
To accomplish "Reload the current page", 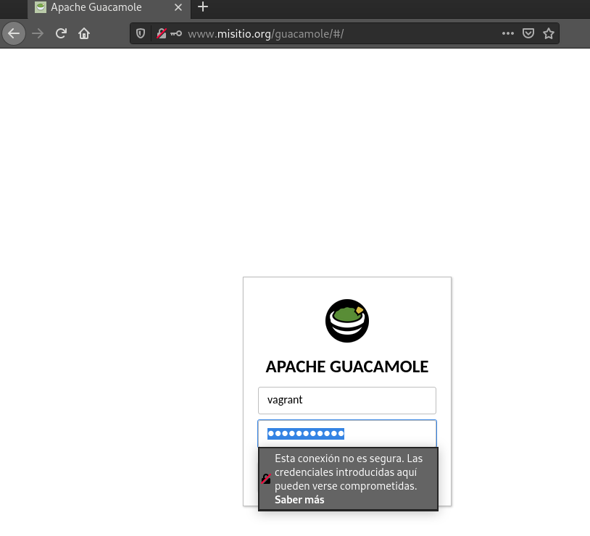I will point(62,33).
